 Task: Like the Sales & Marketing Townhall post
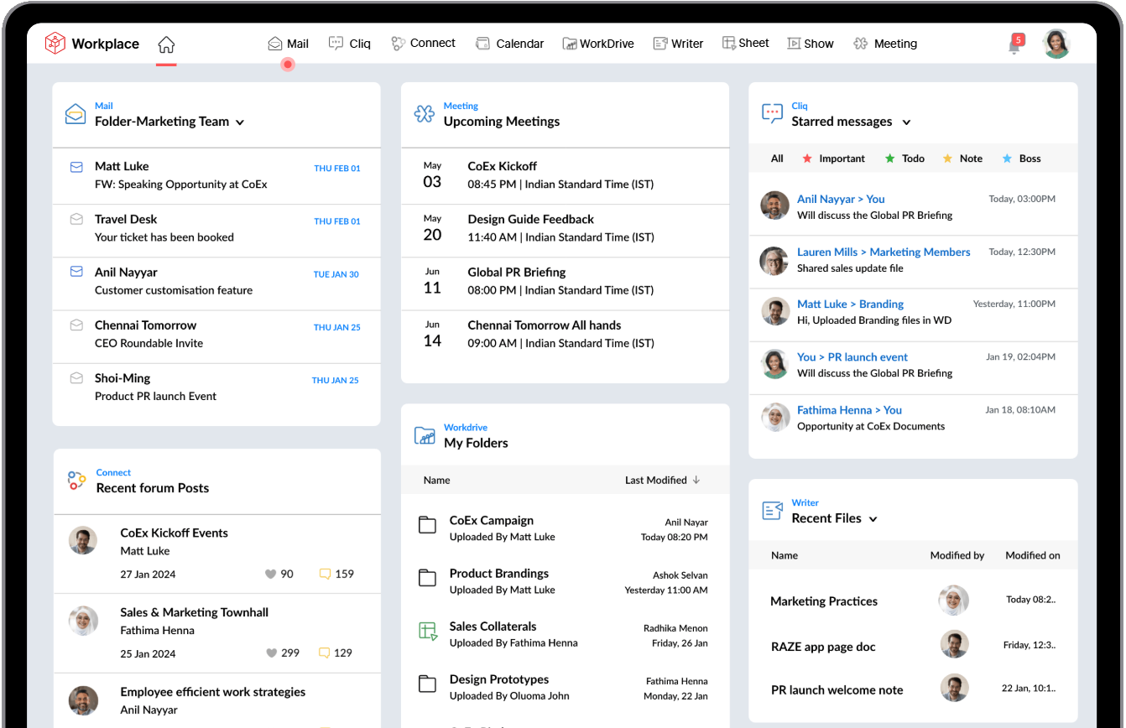pos(270,653)
